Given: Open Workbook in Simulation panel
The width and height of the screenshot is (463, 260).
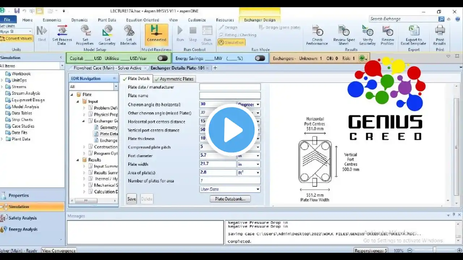Looking at the screenshot, I should (21, 74).
